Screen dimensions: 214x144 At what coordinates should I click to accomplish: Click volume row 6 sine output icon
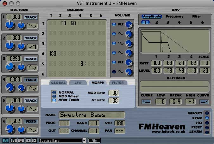(121, 71)
